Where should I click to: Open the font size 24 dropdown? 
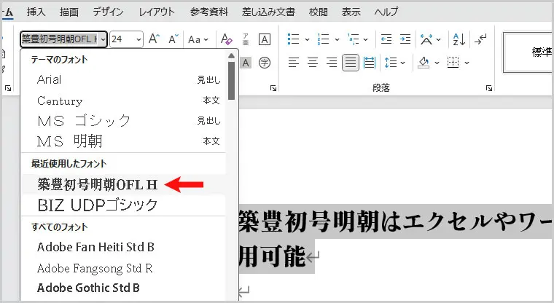pos(138,39)
